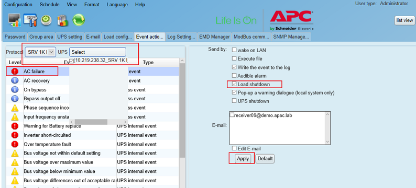
Task: Click the green round button toolbar icon
Action: (x=46, y=20)
